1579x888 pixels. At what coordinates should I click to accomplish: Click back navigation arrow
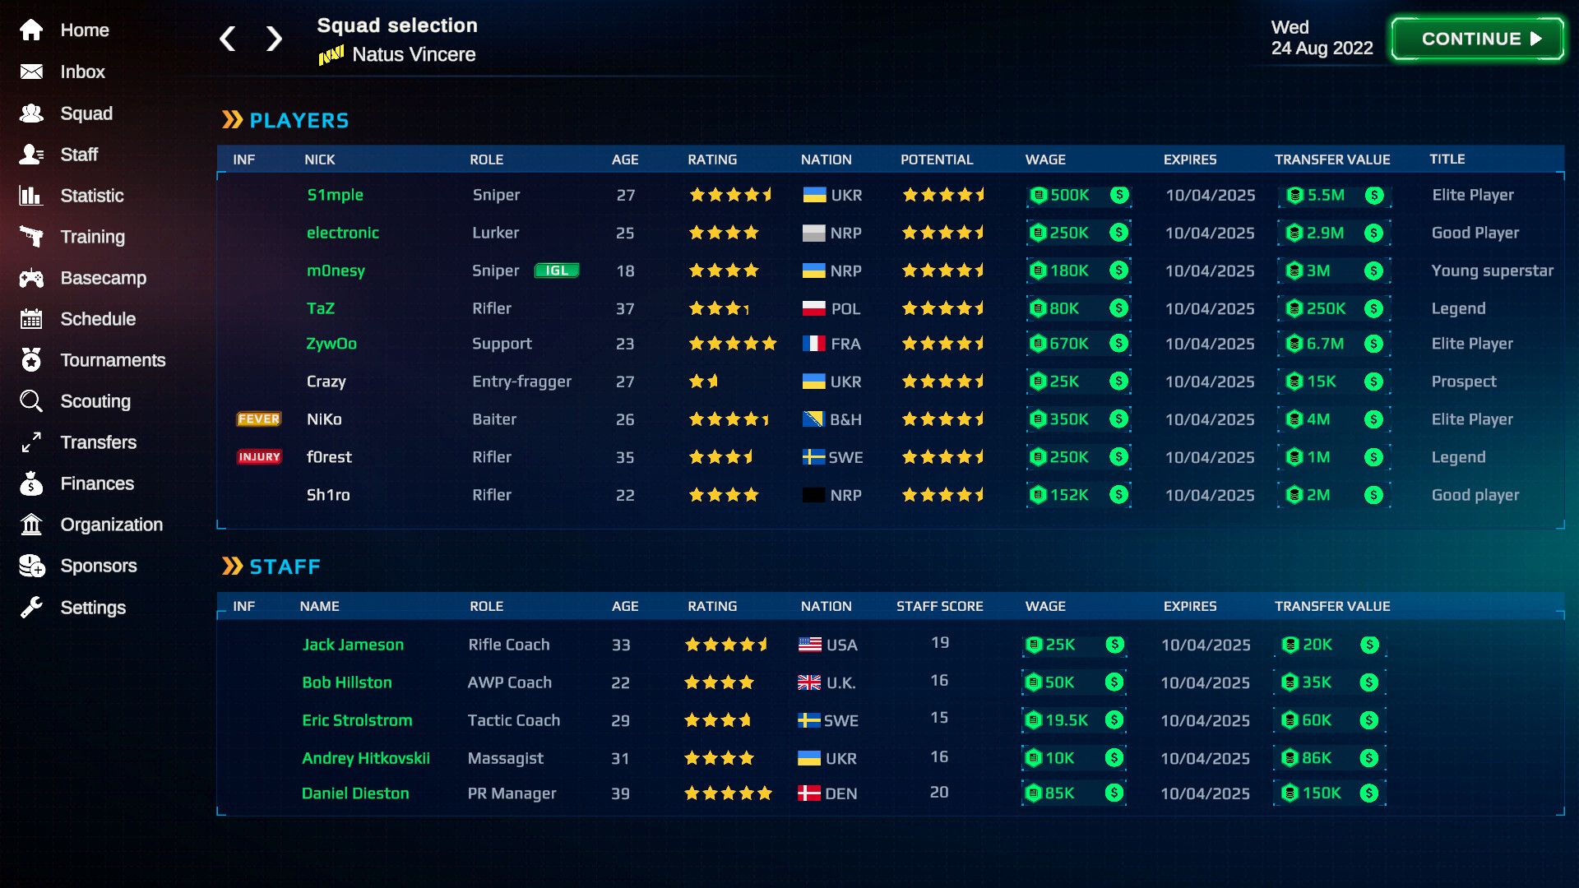(x=229, y=38)
